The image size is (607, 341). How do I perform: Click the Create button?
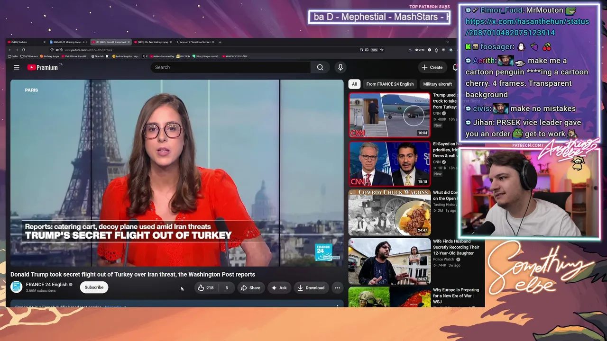[x=432, y=67]
